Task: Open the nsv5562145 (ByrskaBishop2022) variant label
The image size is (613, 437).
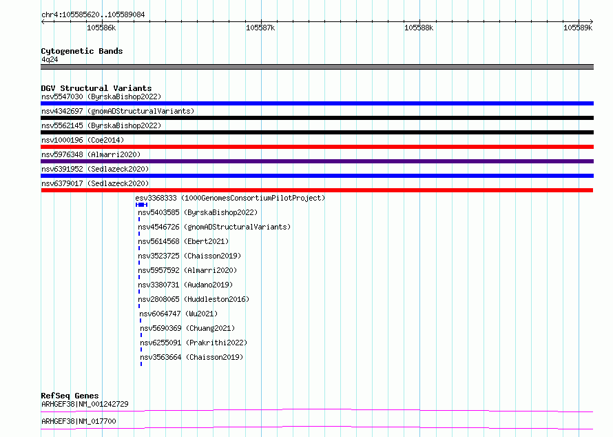Action: coord(101,125)
